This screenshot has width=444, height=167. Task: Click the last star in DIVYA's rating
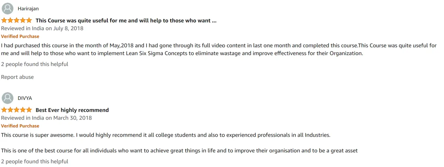(29, 110)
